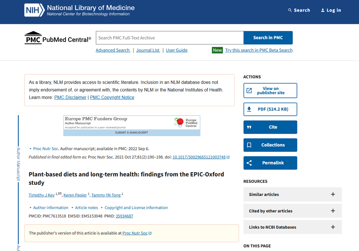Click the Cite button
This screenshot has height=251, width=359.
coord(270,127)
